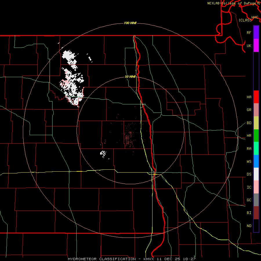Click the HA legend label

[249, 97]
